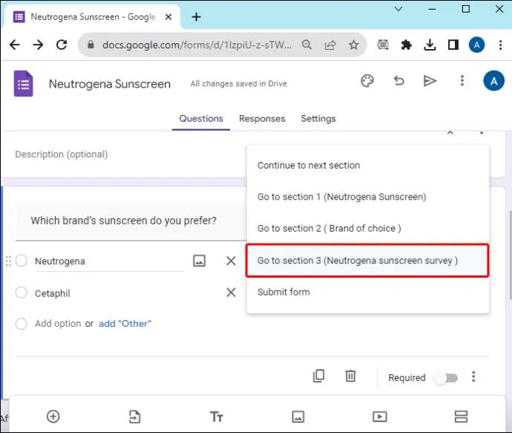The image size is (512, 433).
Task: Add an image to form
Action: point(298,417)
